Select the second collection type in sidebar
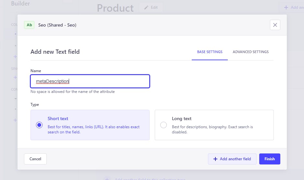 coord(15,45)
